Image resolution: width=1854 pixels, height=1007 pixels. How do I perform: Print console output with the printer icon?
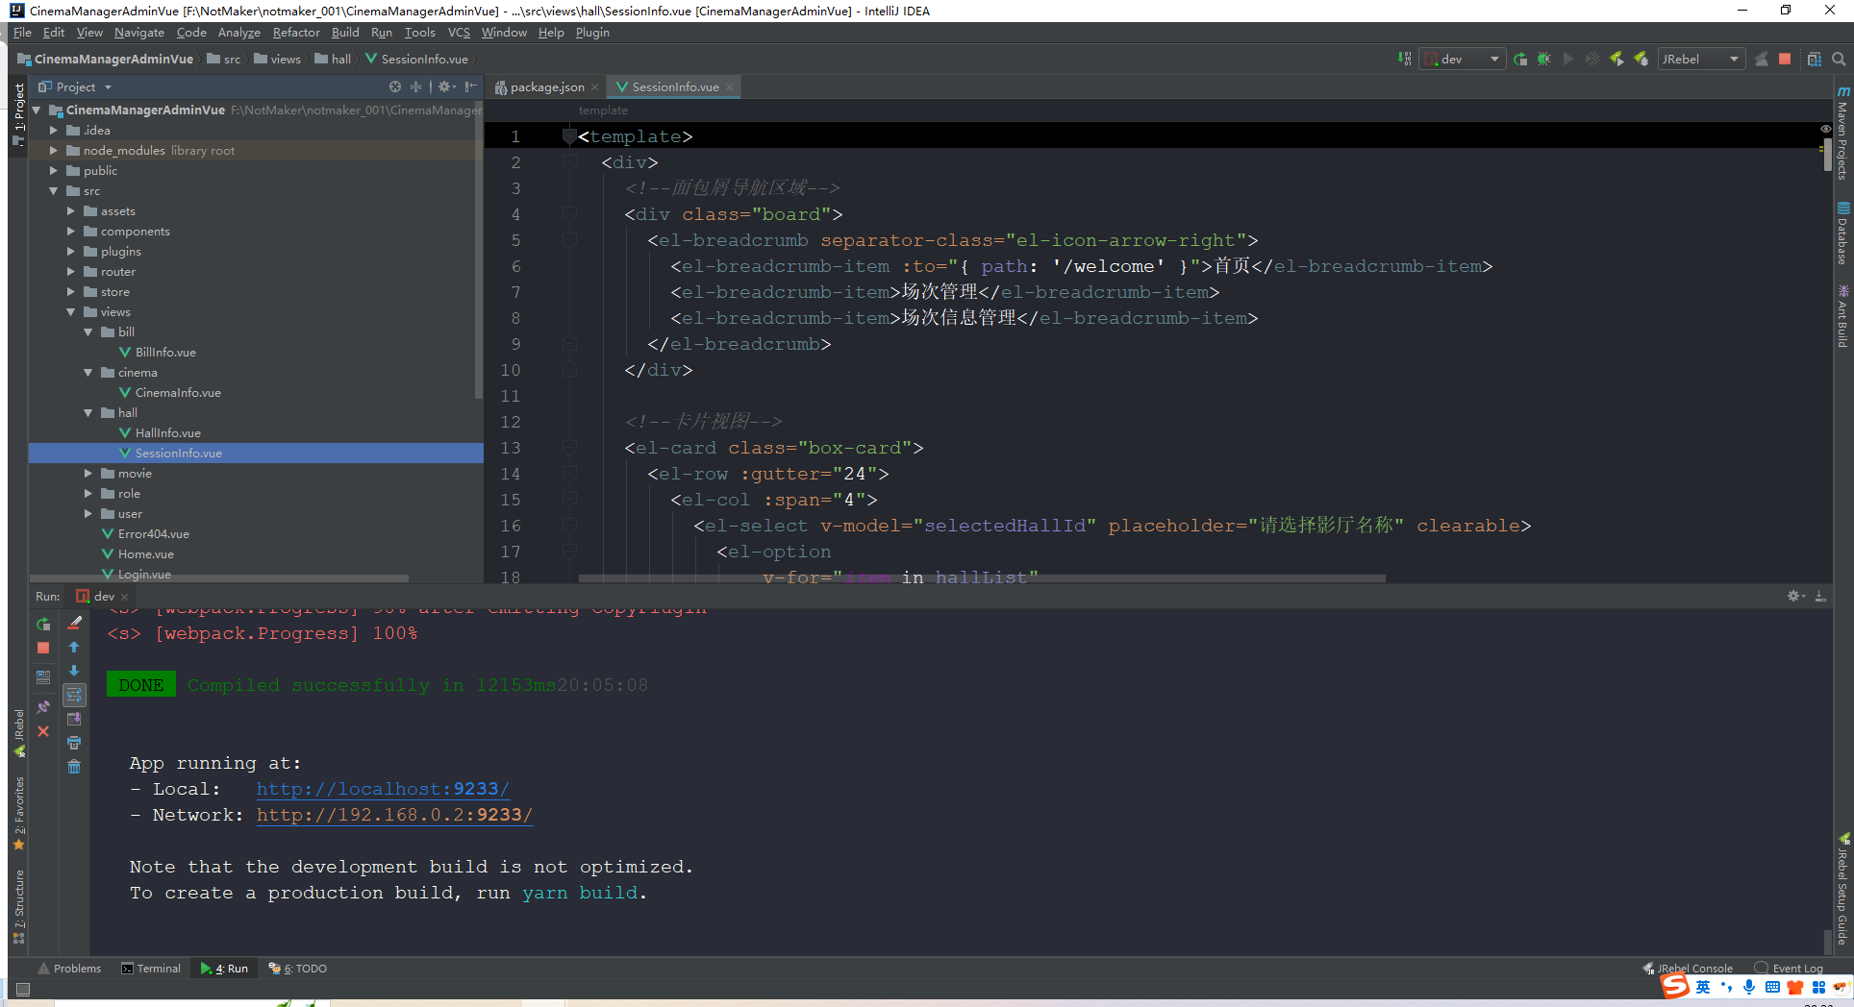(74, 742)
